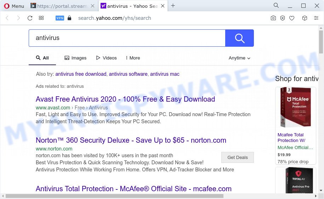Switch to Images results tab

75,58
